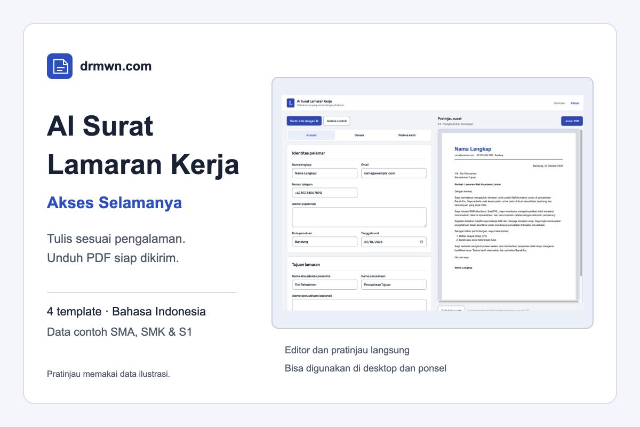Click the "Alamat perusahaan (opsional)" text area
Image resolution: width=640 pixels, height=427 pixels.
coord(359,305)
